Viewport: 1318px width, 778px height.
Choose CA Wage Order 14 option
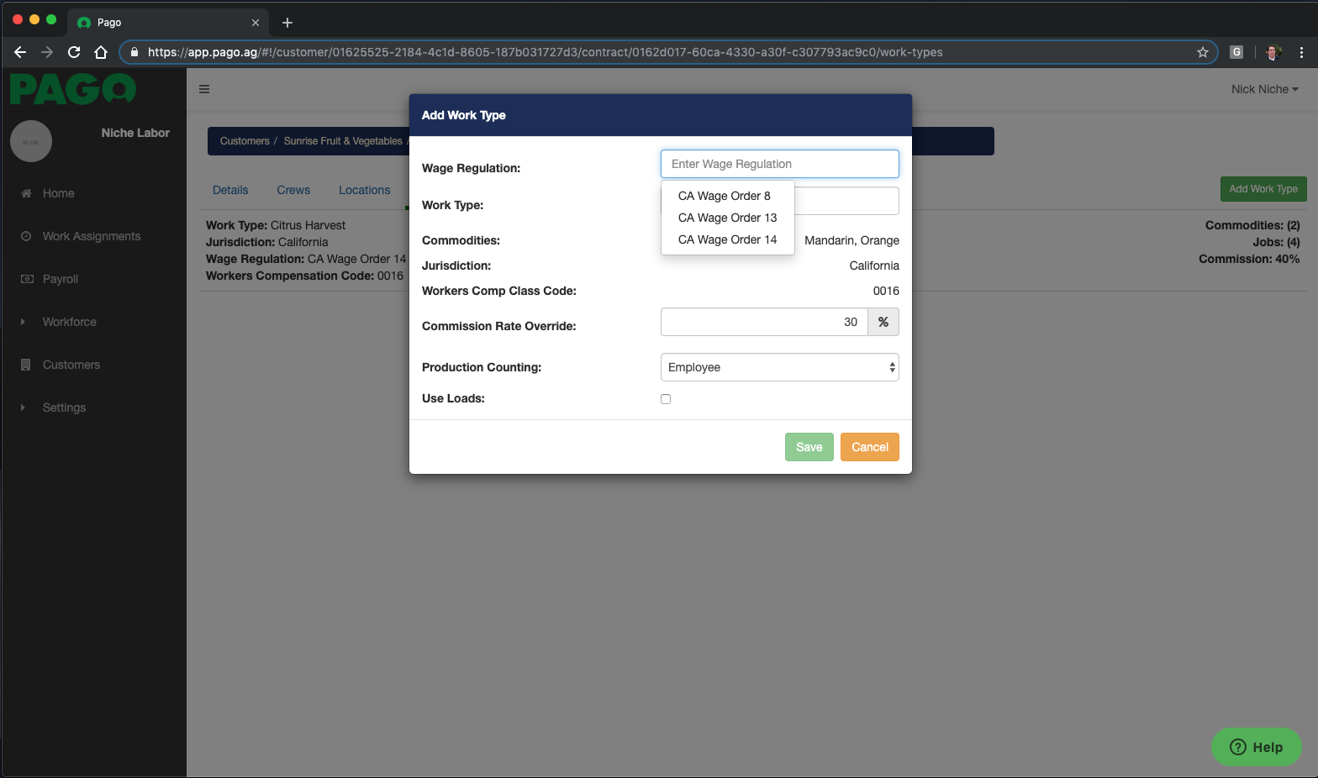click(x=728, y=239)
